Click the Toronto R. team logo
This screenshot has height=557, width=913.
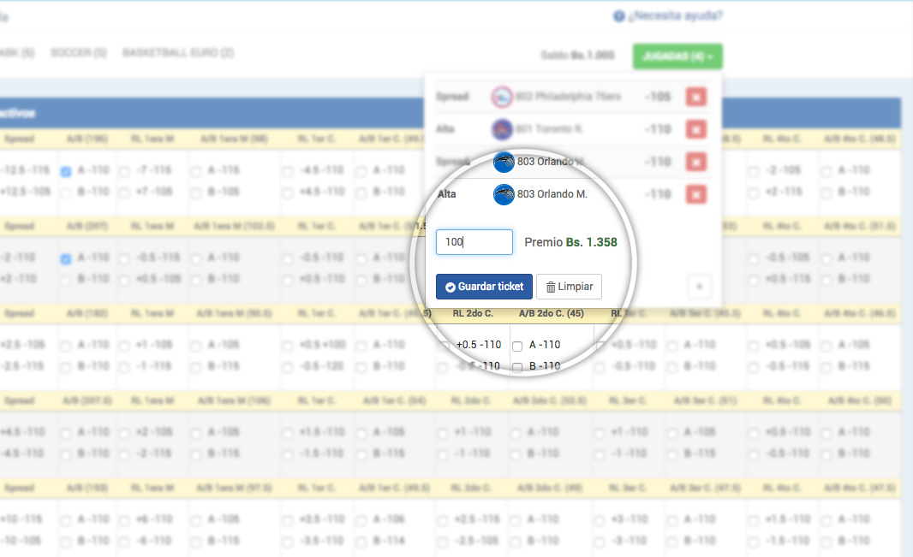pyautogui.click(x=502, y=129)
